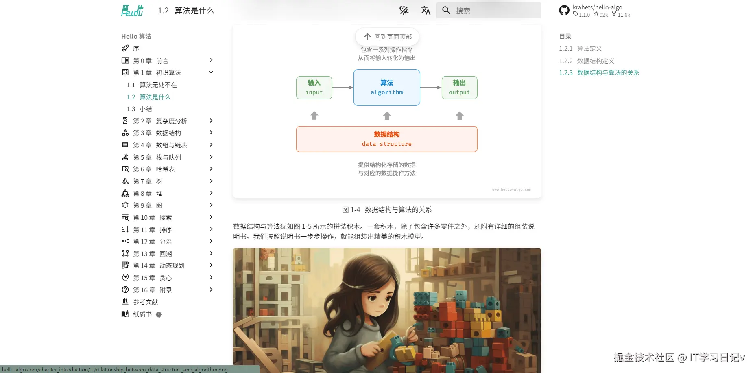Image resolution: width=755 pixels, height=373 pixels.
Task: Click the info badge next to 纸质书
Action: pos(159,314)
